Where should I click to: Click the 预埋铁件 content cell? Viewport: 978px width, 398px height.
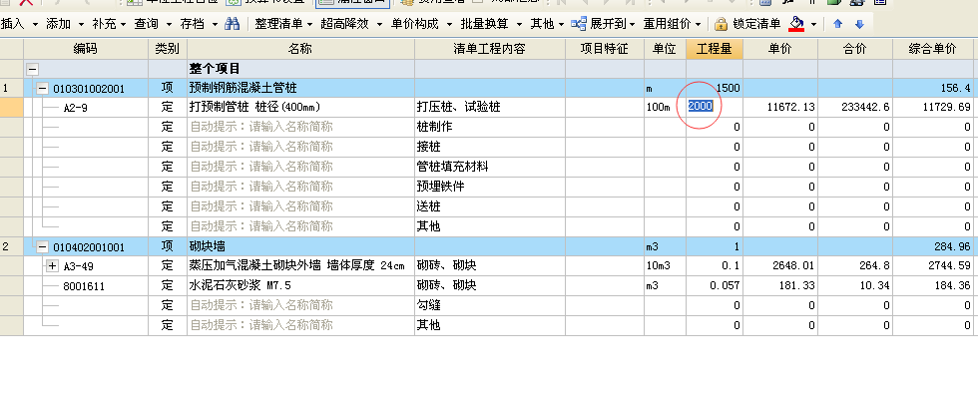click(490, 187)
